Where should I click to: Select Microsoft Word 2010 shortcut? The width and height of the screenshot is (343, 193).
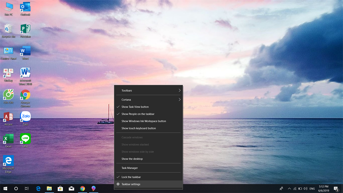click(25, 77)
